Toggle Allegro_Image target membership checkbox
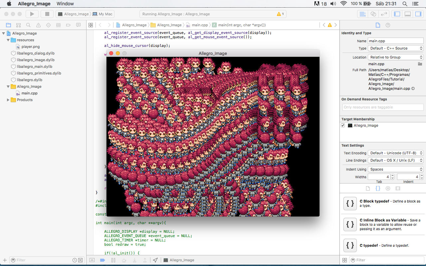This screenshot has height=266, width=426. 343,126
